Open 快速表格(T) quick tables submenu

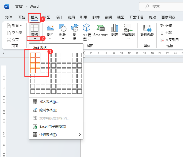pos(56,135)
